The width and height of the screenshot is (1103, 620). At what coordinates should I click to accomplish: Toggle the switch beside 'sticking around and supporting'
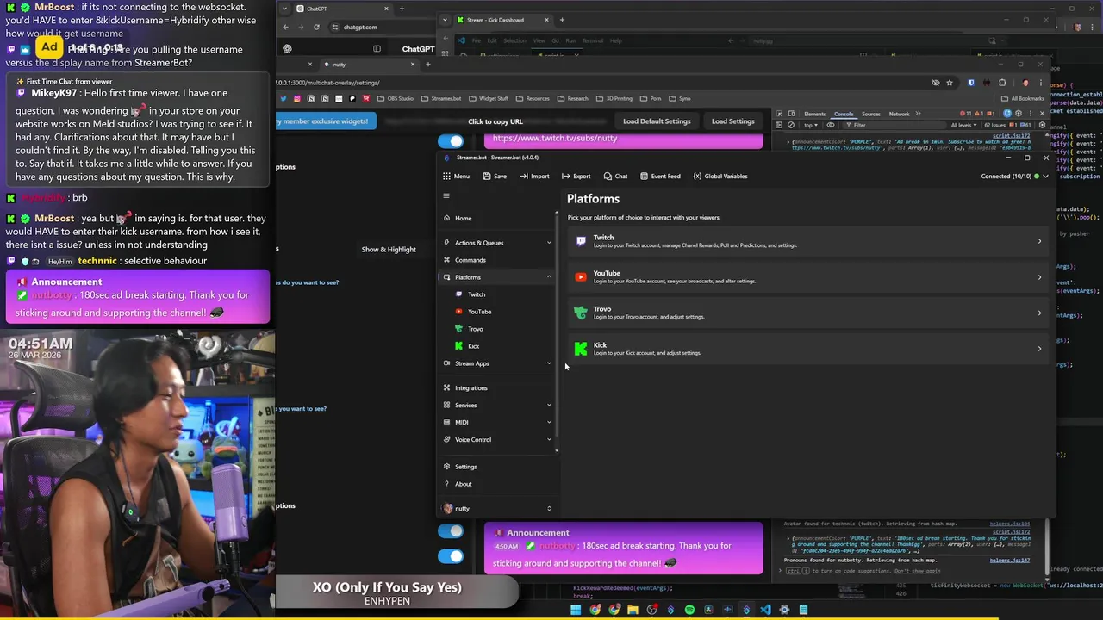pos(450,555)
